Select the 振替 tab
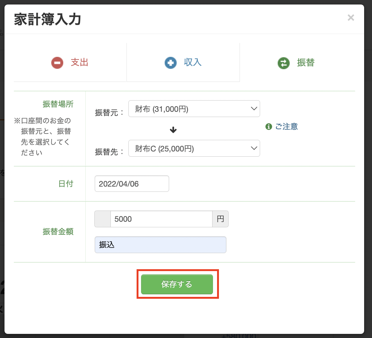This screenshot has height=338, width=372. [x=297, y=62]
